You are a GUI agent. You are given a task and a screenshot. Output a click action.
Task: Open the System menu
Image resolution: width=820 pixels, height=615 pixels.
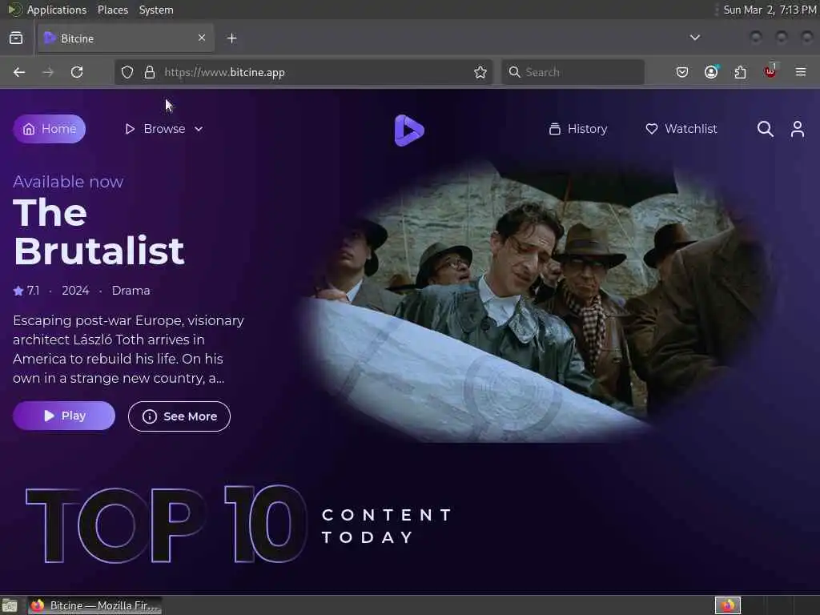156,10
